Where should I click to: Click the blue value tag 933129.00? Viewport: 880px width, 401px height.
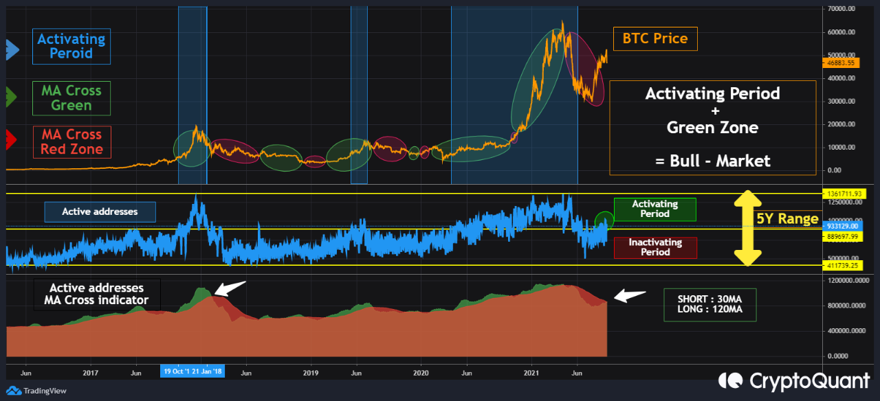pos(841,226)
